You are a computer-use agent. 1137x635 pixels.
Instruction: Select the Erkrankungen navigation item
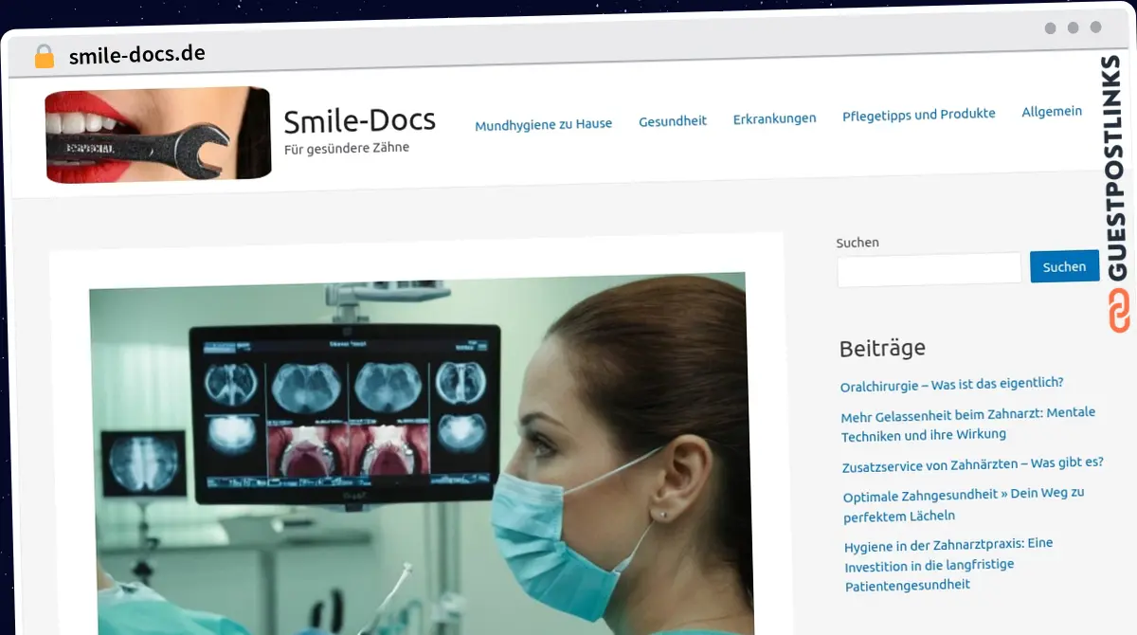coord(774,118)
